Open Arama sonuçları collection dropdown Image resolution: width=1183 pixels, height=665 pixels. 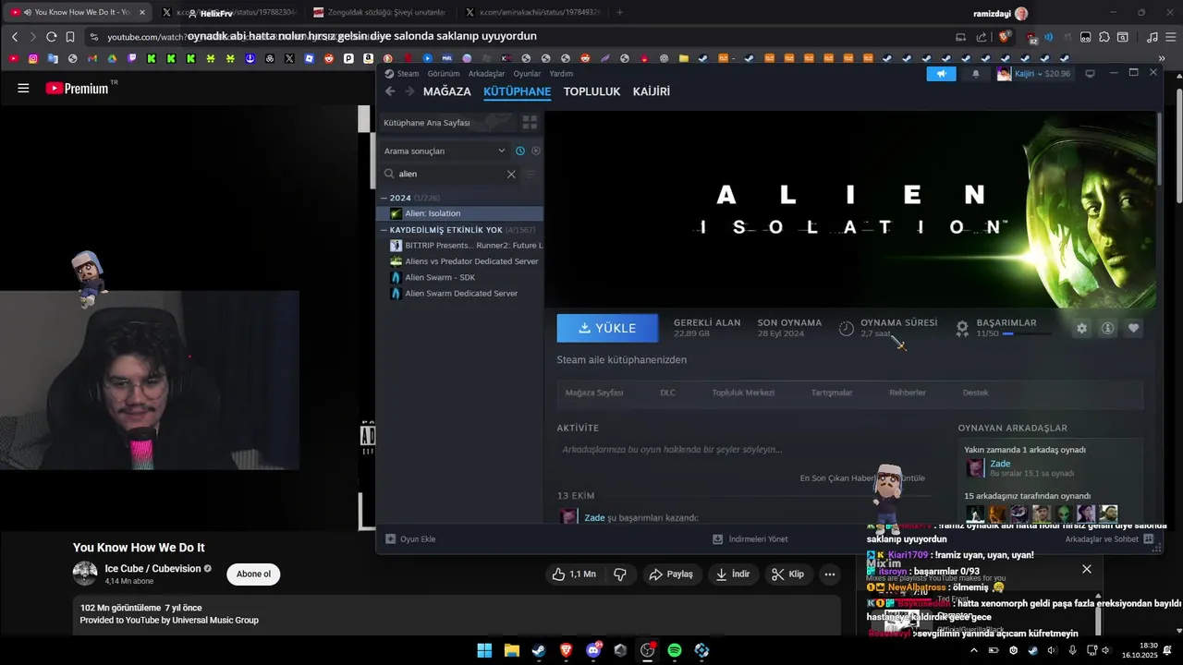point(445,151)
